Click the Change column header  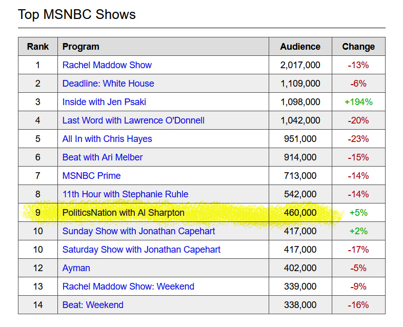point(358,47)
